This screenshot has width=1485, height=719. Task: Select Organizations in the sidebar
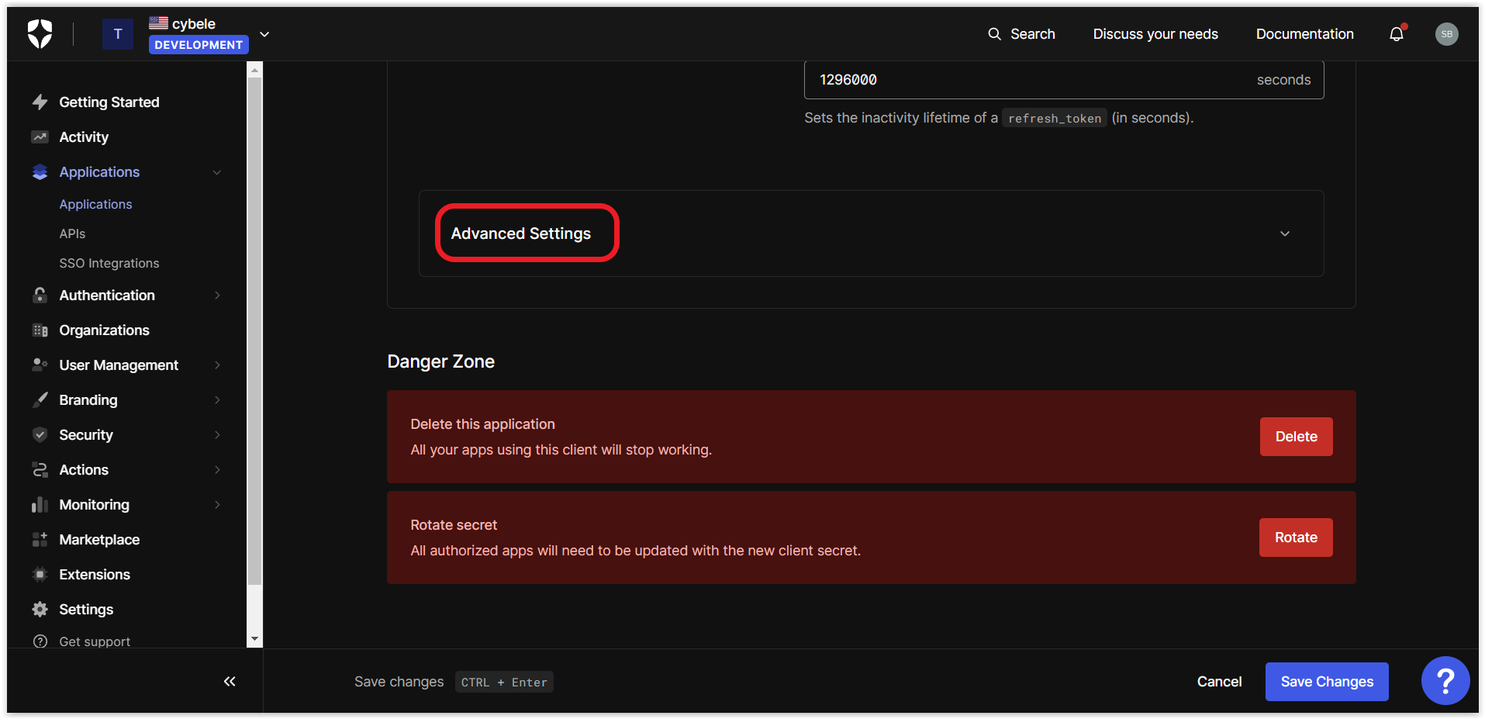[x=104, y=330]
